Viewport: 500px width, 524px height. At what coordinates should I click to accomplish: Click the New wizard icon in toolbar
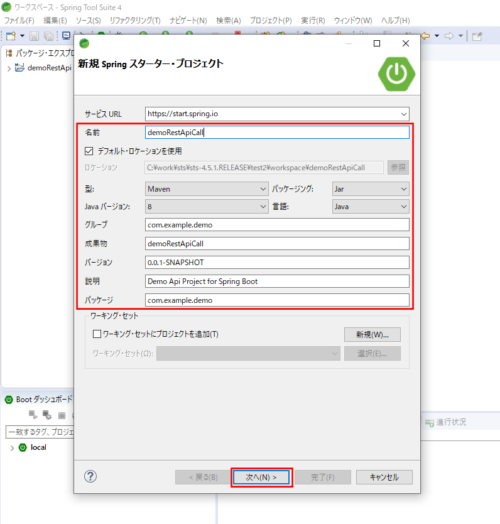pos(11,36)
